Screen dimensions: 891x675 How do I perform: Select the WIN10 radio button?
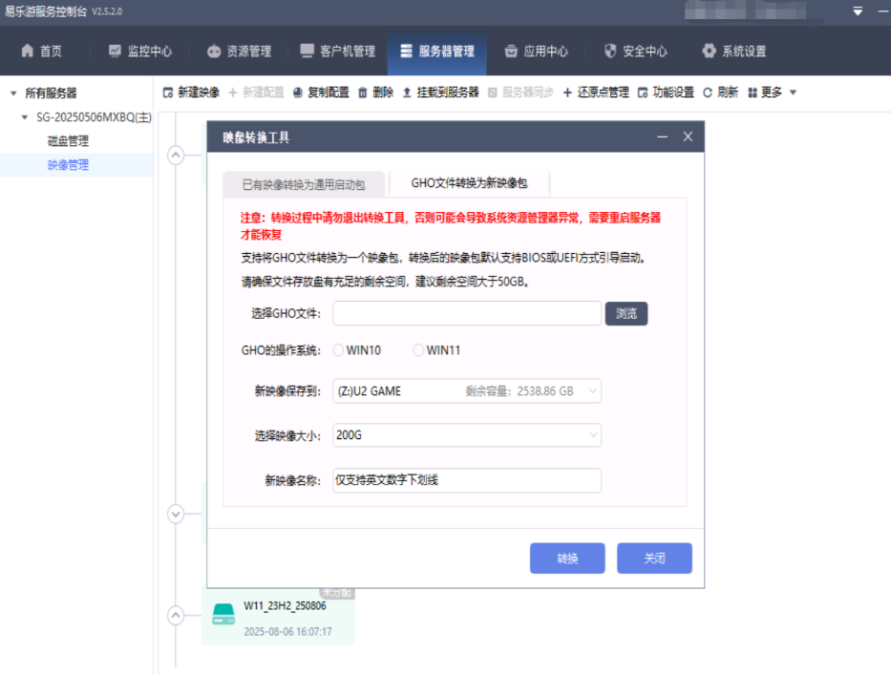pyautogui.click(x=339, y=350)
